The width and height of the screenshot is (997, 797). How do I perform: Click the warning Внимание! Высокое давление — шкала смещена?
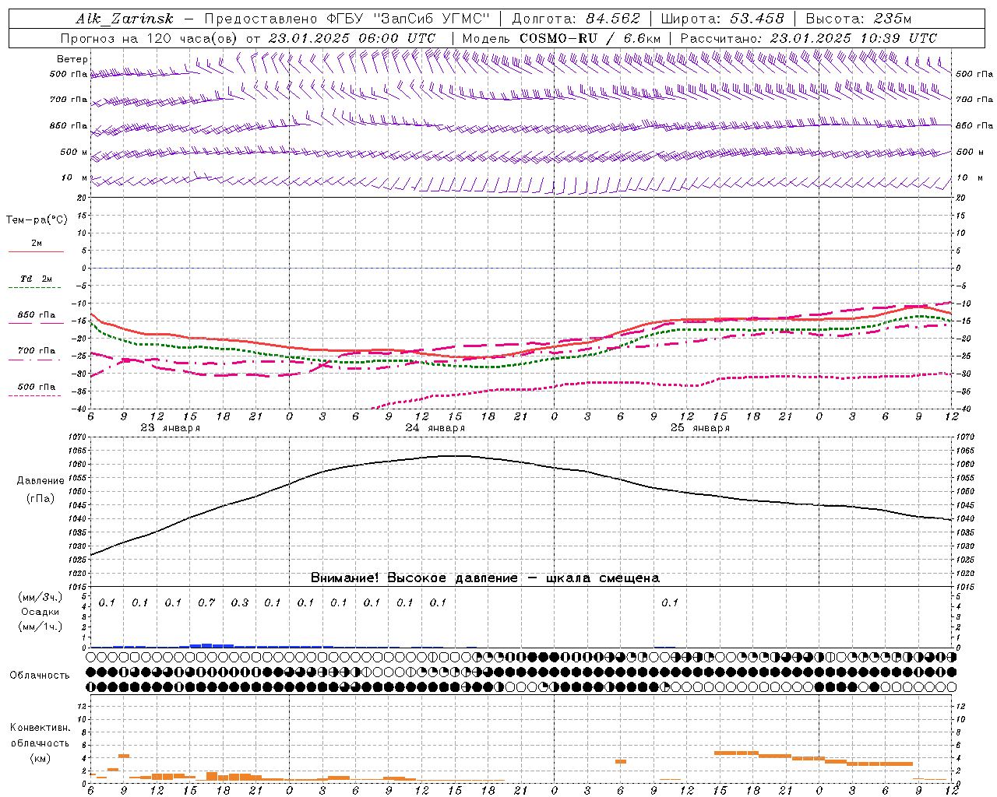click(484, 578)
